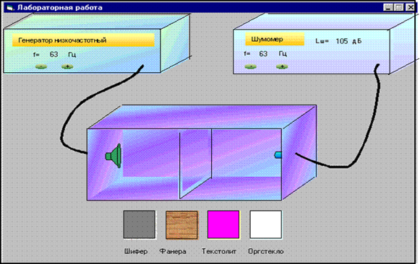The image size is (420, 264).
Task: Decrease generator frequency with minus button
Action: [x=41, y=66]
